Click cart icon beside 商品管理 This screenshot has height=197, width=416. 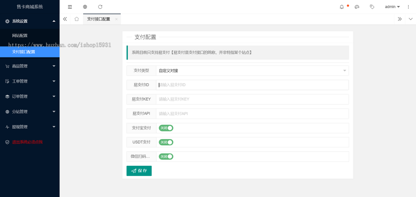coord(7,66)
